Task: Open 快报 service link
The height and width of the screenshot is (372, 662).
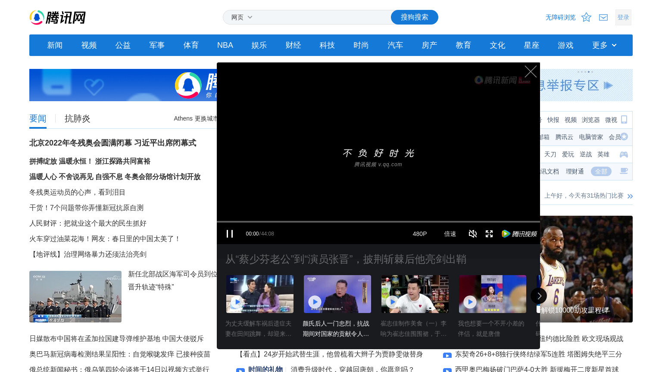Action: 553,120
